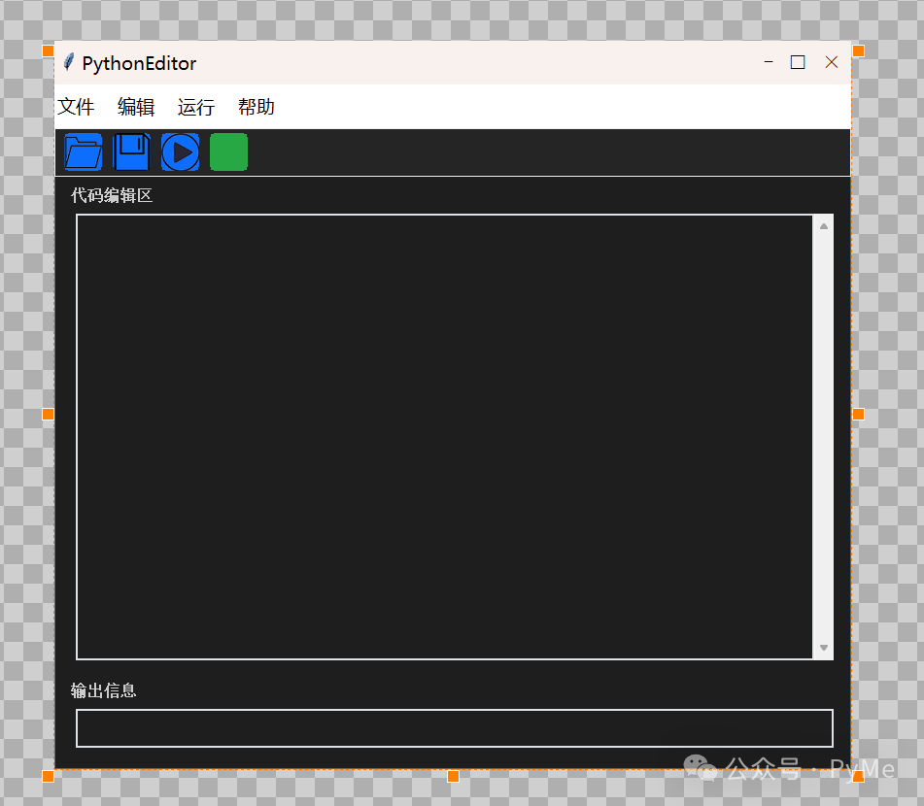Open file using the folder toolbar icon
Screen dimensions: 924x806
[x=84, y=152]
